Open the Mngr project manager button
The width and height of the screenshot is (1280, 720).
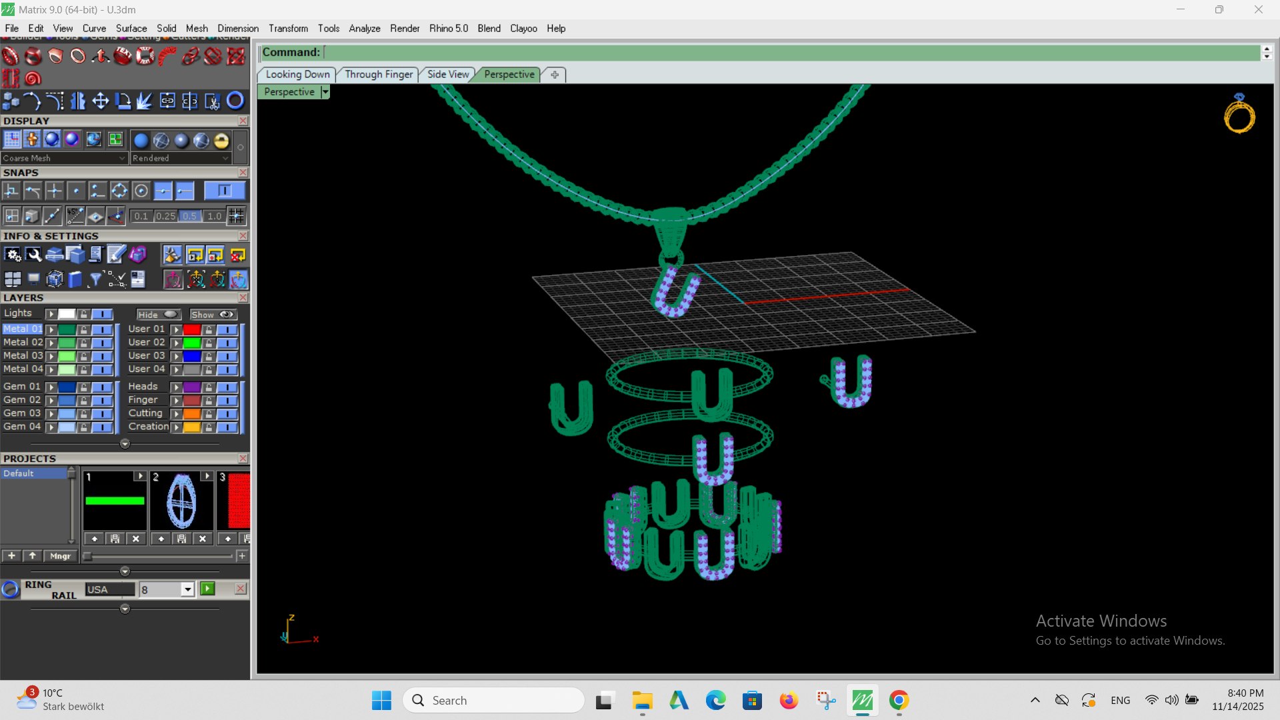(x=60, y=556)
